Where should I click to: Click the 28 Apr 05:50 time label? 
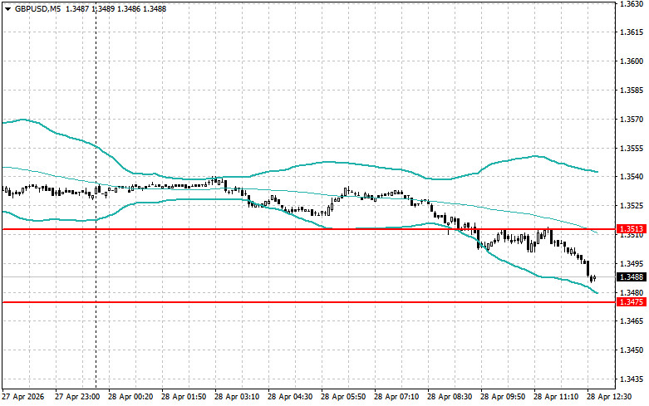click(x=343, y=397)
